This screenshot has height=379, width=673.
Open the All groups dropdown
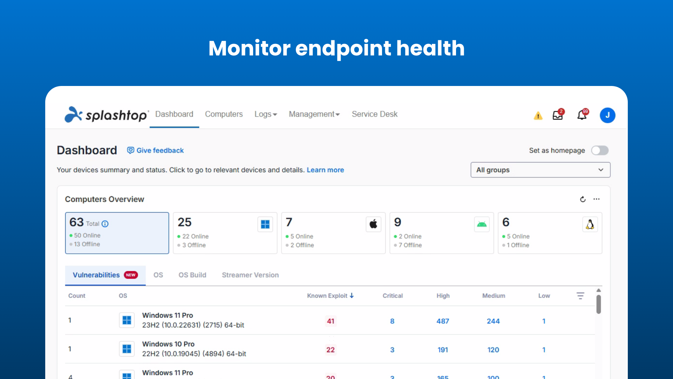[540, 170]
